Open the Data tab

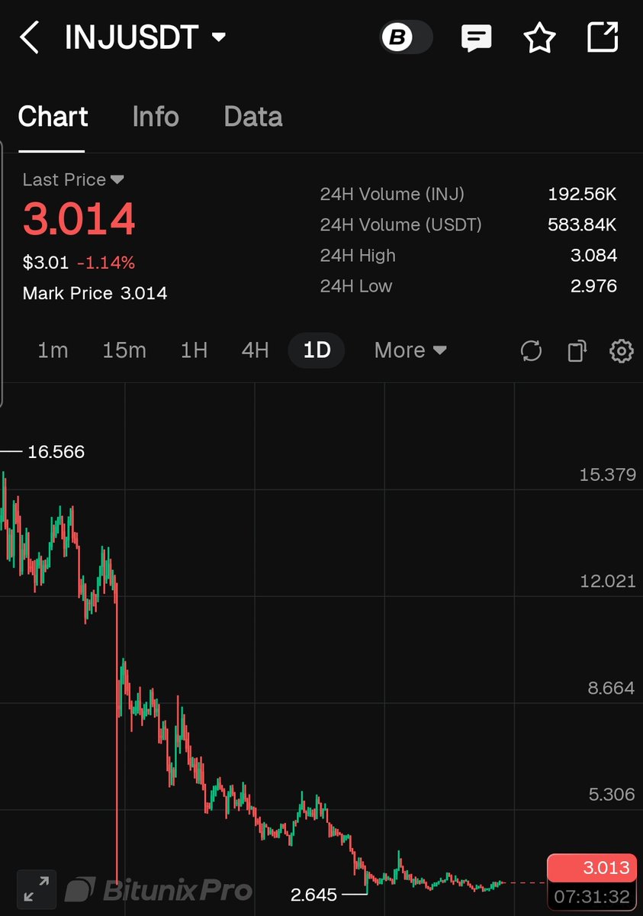click(x=253, y=117)
